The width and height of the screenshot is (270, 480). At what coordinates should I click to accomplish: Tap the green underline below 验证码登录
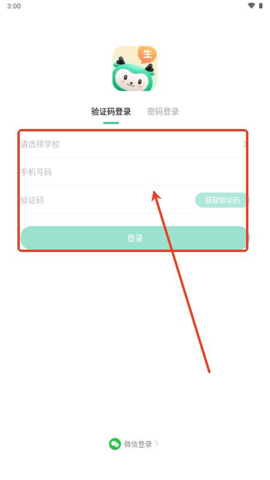(x=111, y=123)
